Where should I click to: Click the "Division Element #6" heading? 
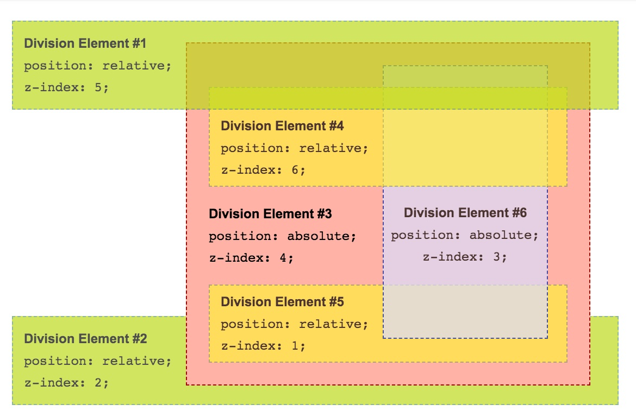(x=465, y=213)
